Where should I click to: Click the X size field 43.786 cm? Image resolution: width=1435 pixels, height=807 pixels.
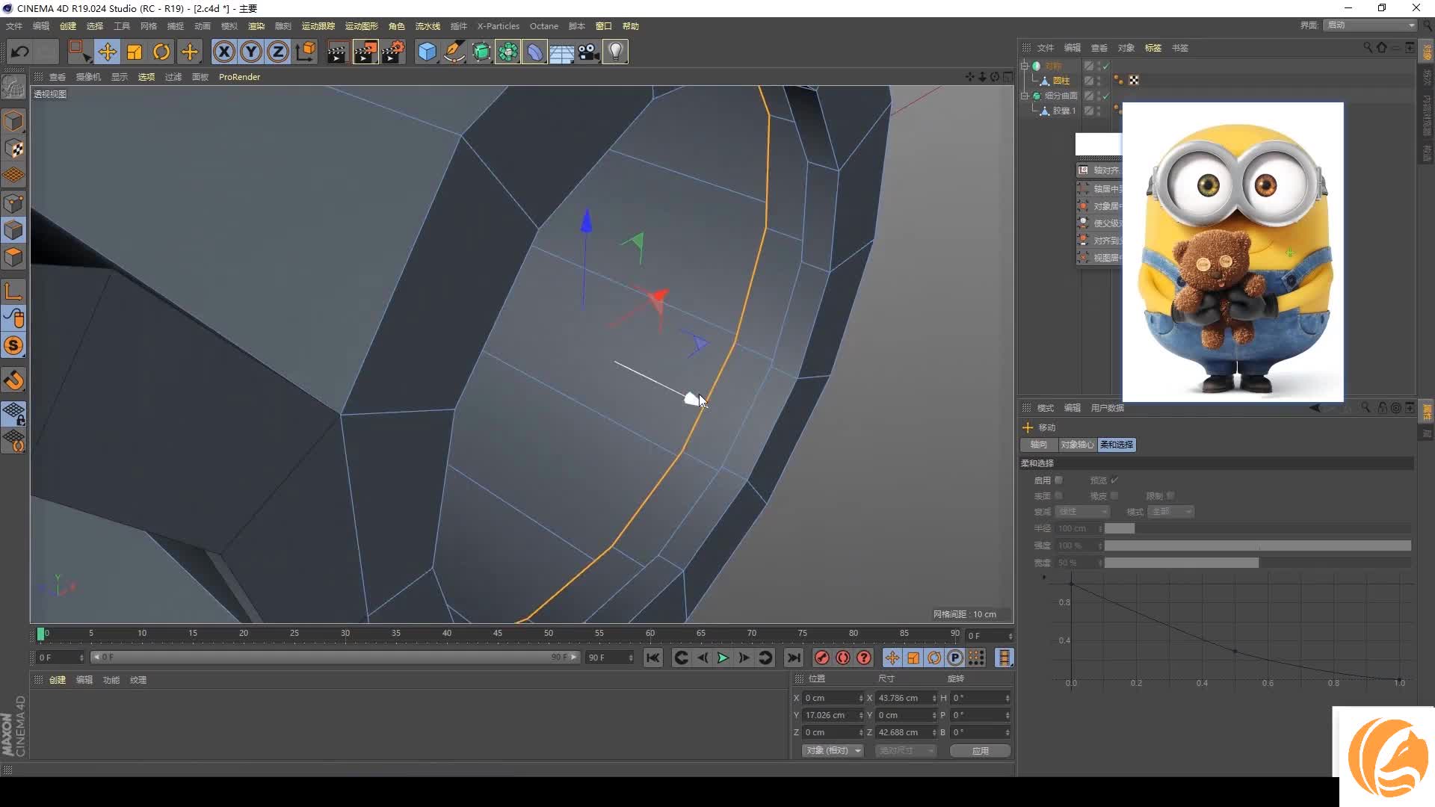pyautogui.click(x=906, y=698)
